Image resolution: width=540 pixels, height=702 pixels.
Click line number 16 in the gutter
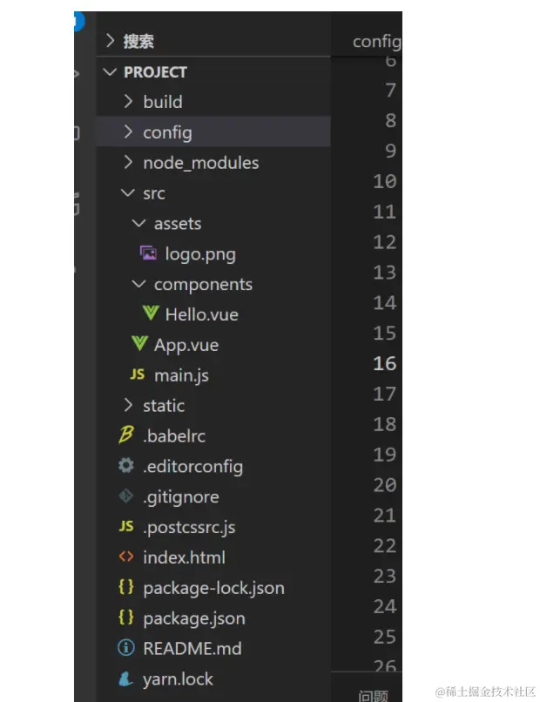tap(384, 363)
